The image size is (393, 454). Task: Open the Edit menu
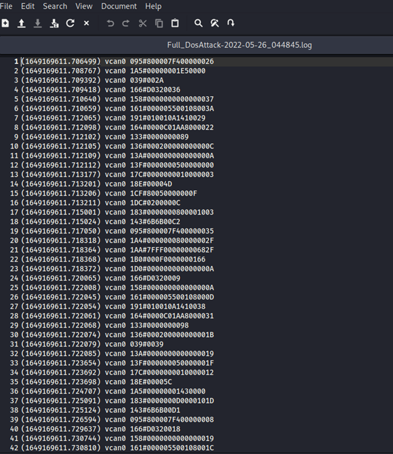[x=28, y=6]
